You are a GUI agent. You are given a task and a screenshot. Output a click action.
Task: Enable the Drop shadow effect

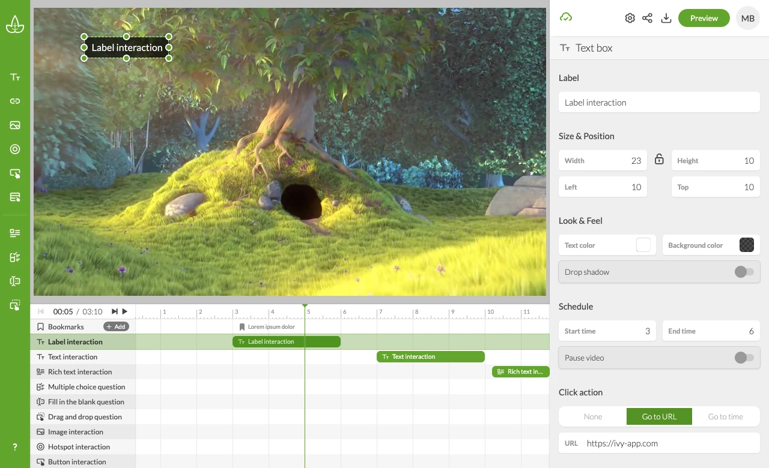click(744, 272)
